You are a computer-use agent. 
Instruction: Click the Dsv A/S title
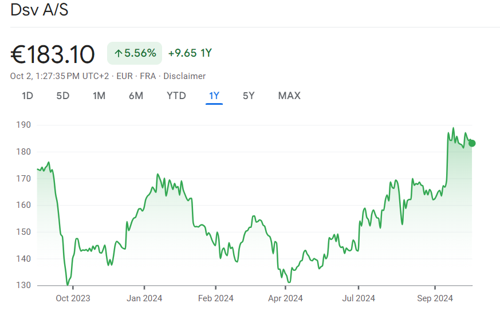39,10
